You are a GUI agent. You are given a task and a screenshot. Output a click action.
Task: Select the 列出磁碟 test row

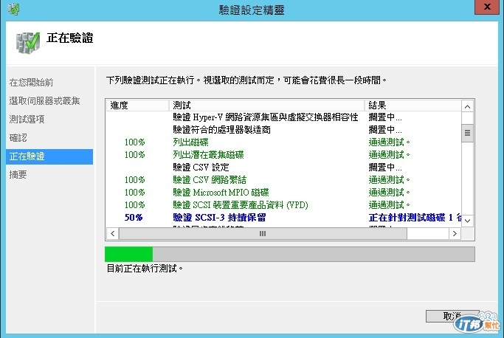pyautogui.click(x=284, y=142)
